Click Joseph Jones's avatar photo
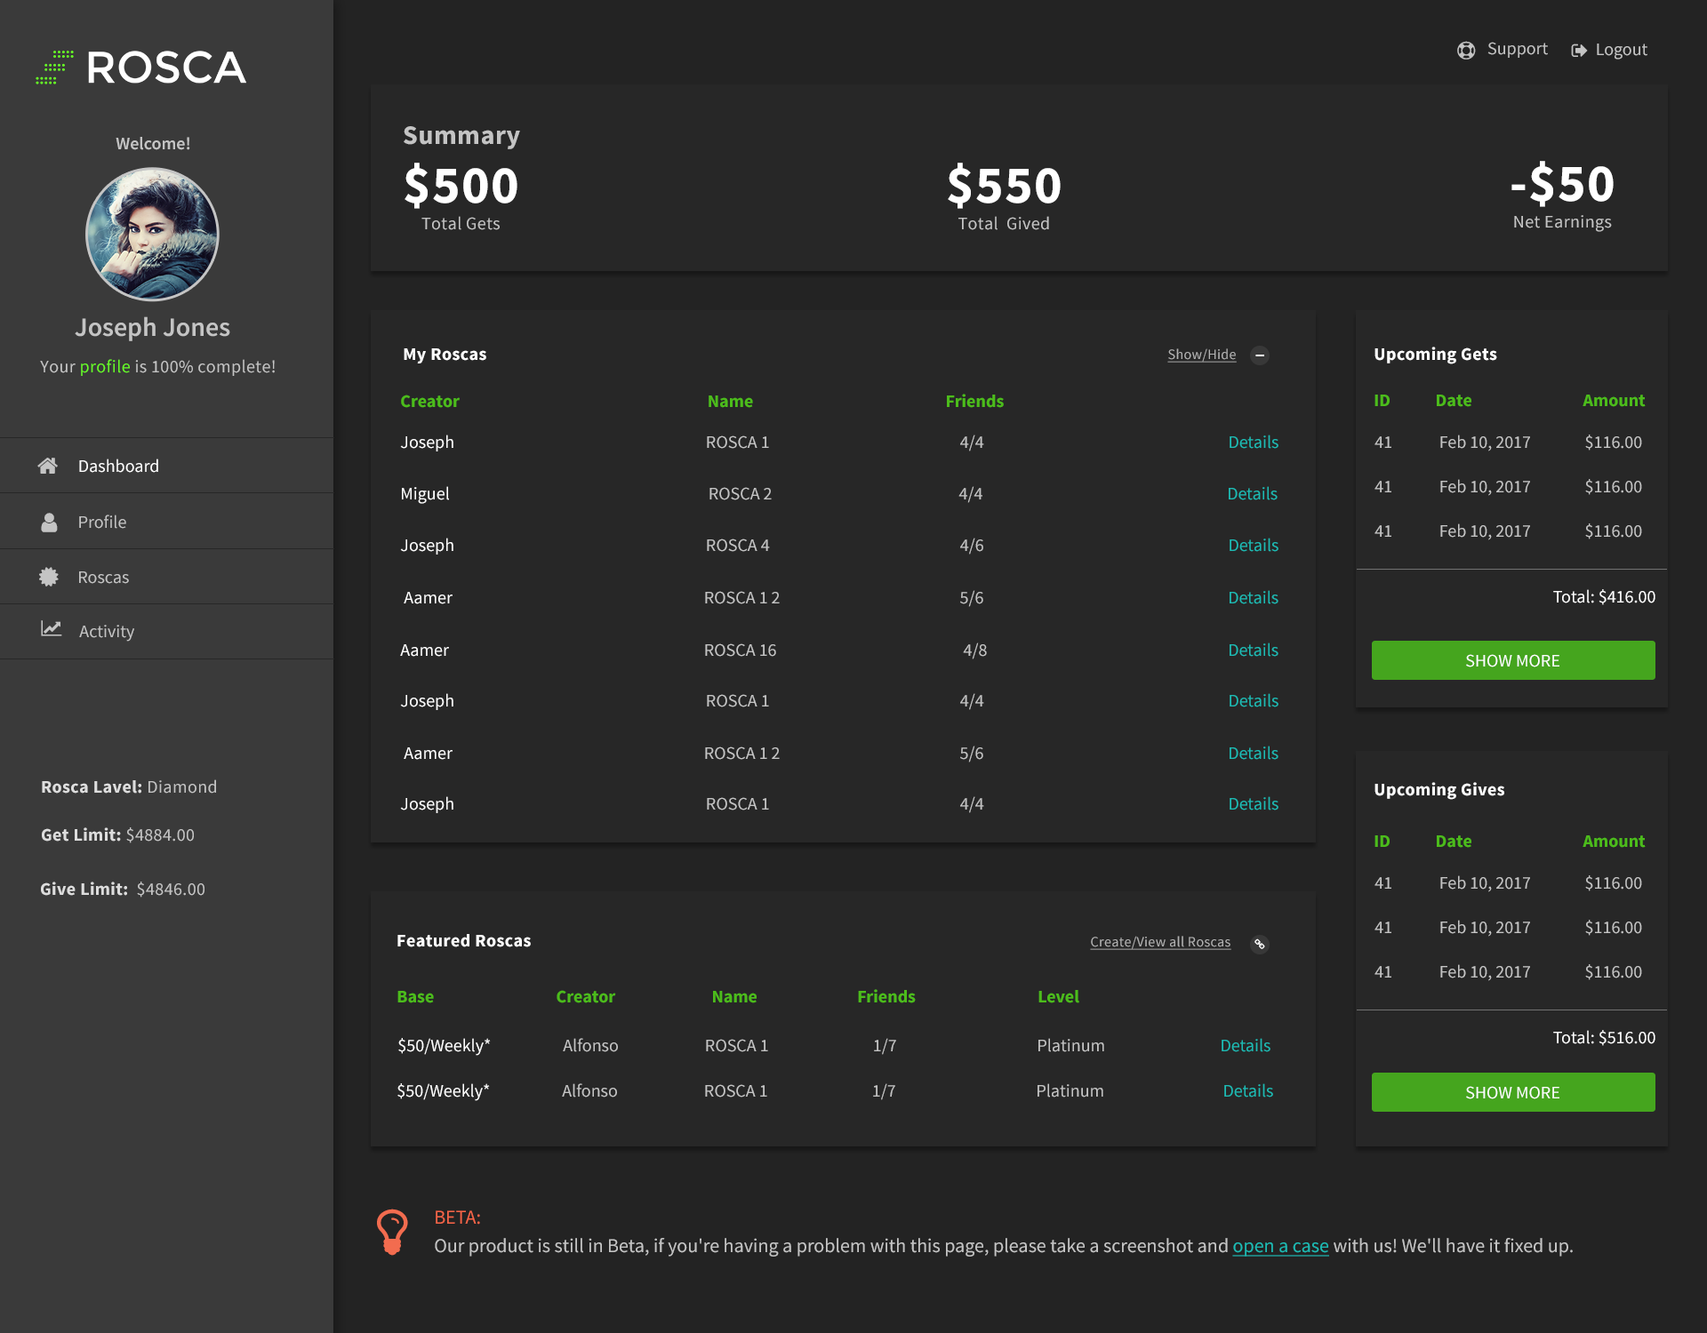Viewport: 1707px width, 1333px height. coord(152,235)
